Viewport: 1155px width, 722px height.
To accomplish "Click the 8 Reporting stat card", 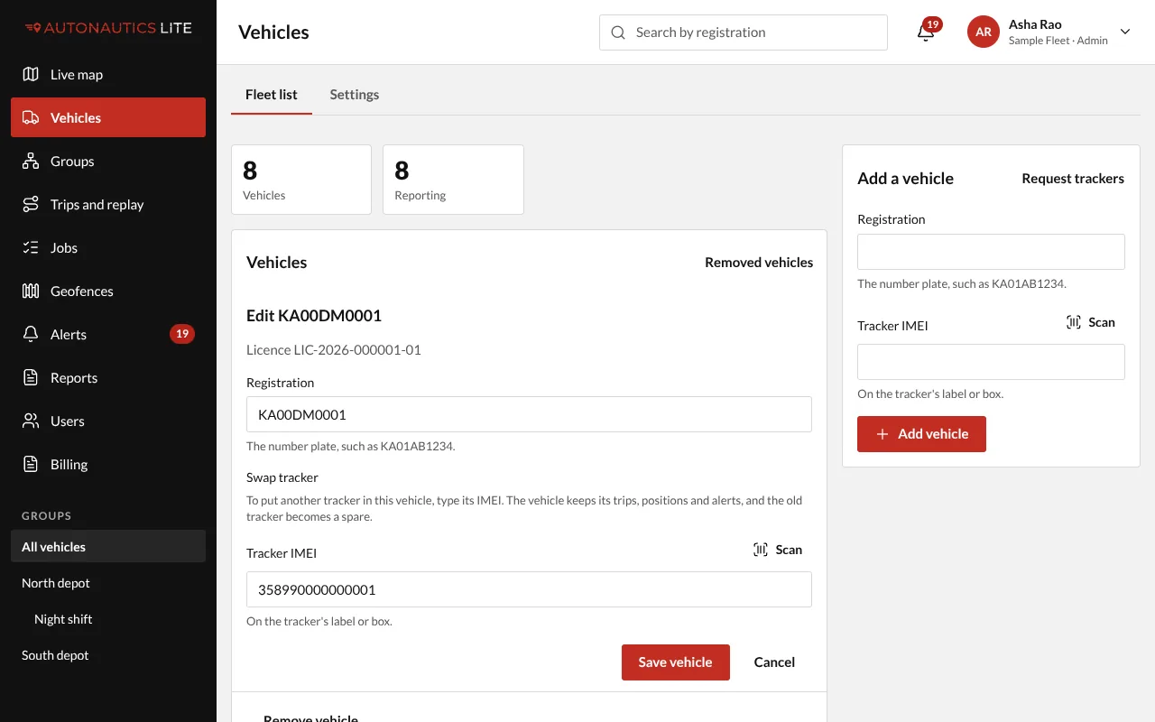I will (453, 180).
